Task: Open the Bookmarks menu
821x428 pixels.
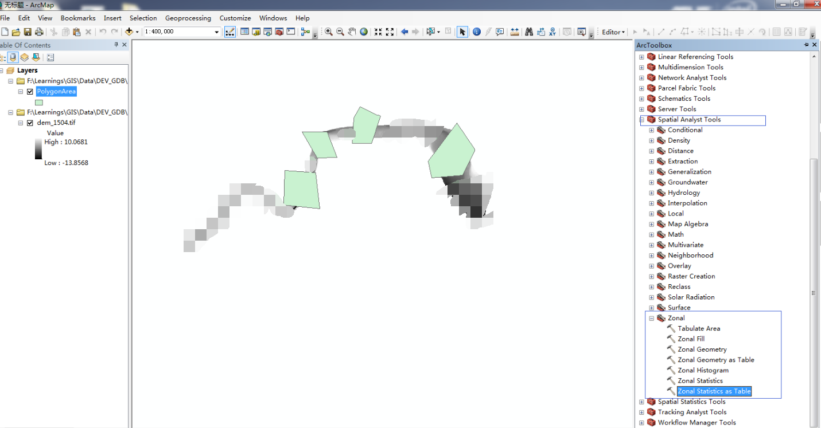Action: pyautogui.click(x=78, y=18)
